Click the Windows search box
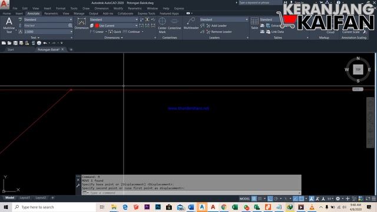The height and width of the screenshot is (212, 377). pyautogui.click(x=54, y=207)
